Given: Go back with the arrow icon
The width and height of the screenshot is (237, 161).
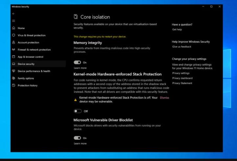Looking at the screenshot, I should coord(13,13).
